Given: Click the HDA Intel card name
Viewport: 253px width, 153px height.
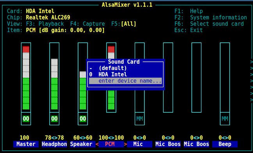Looking at the screenshot, I should click(40, 11).
